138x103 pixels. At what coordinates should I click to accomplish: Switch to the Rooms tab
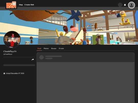(x=54, y=48)
